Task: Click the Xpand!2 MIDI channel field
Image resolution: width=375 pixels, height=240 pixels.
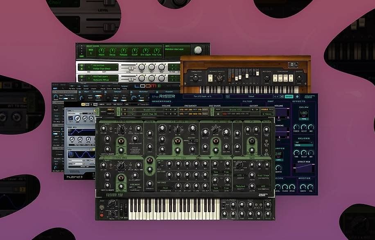Action: click(91, 52)
